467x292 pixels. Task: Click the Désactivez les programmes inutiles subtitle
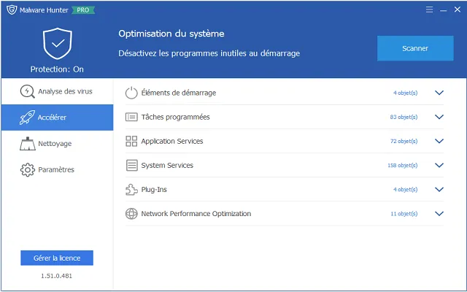pos(209,53)
